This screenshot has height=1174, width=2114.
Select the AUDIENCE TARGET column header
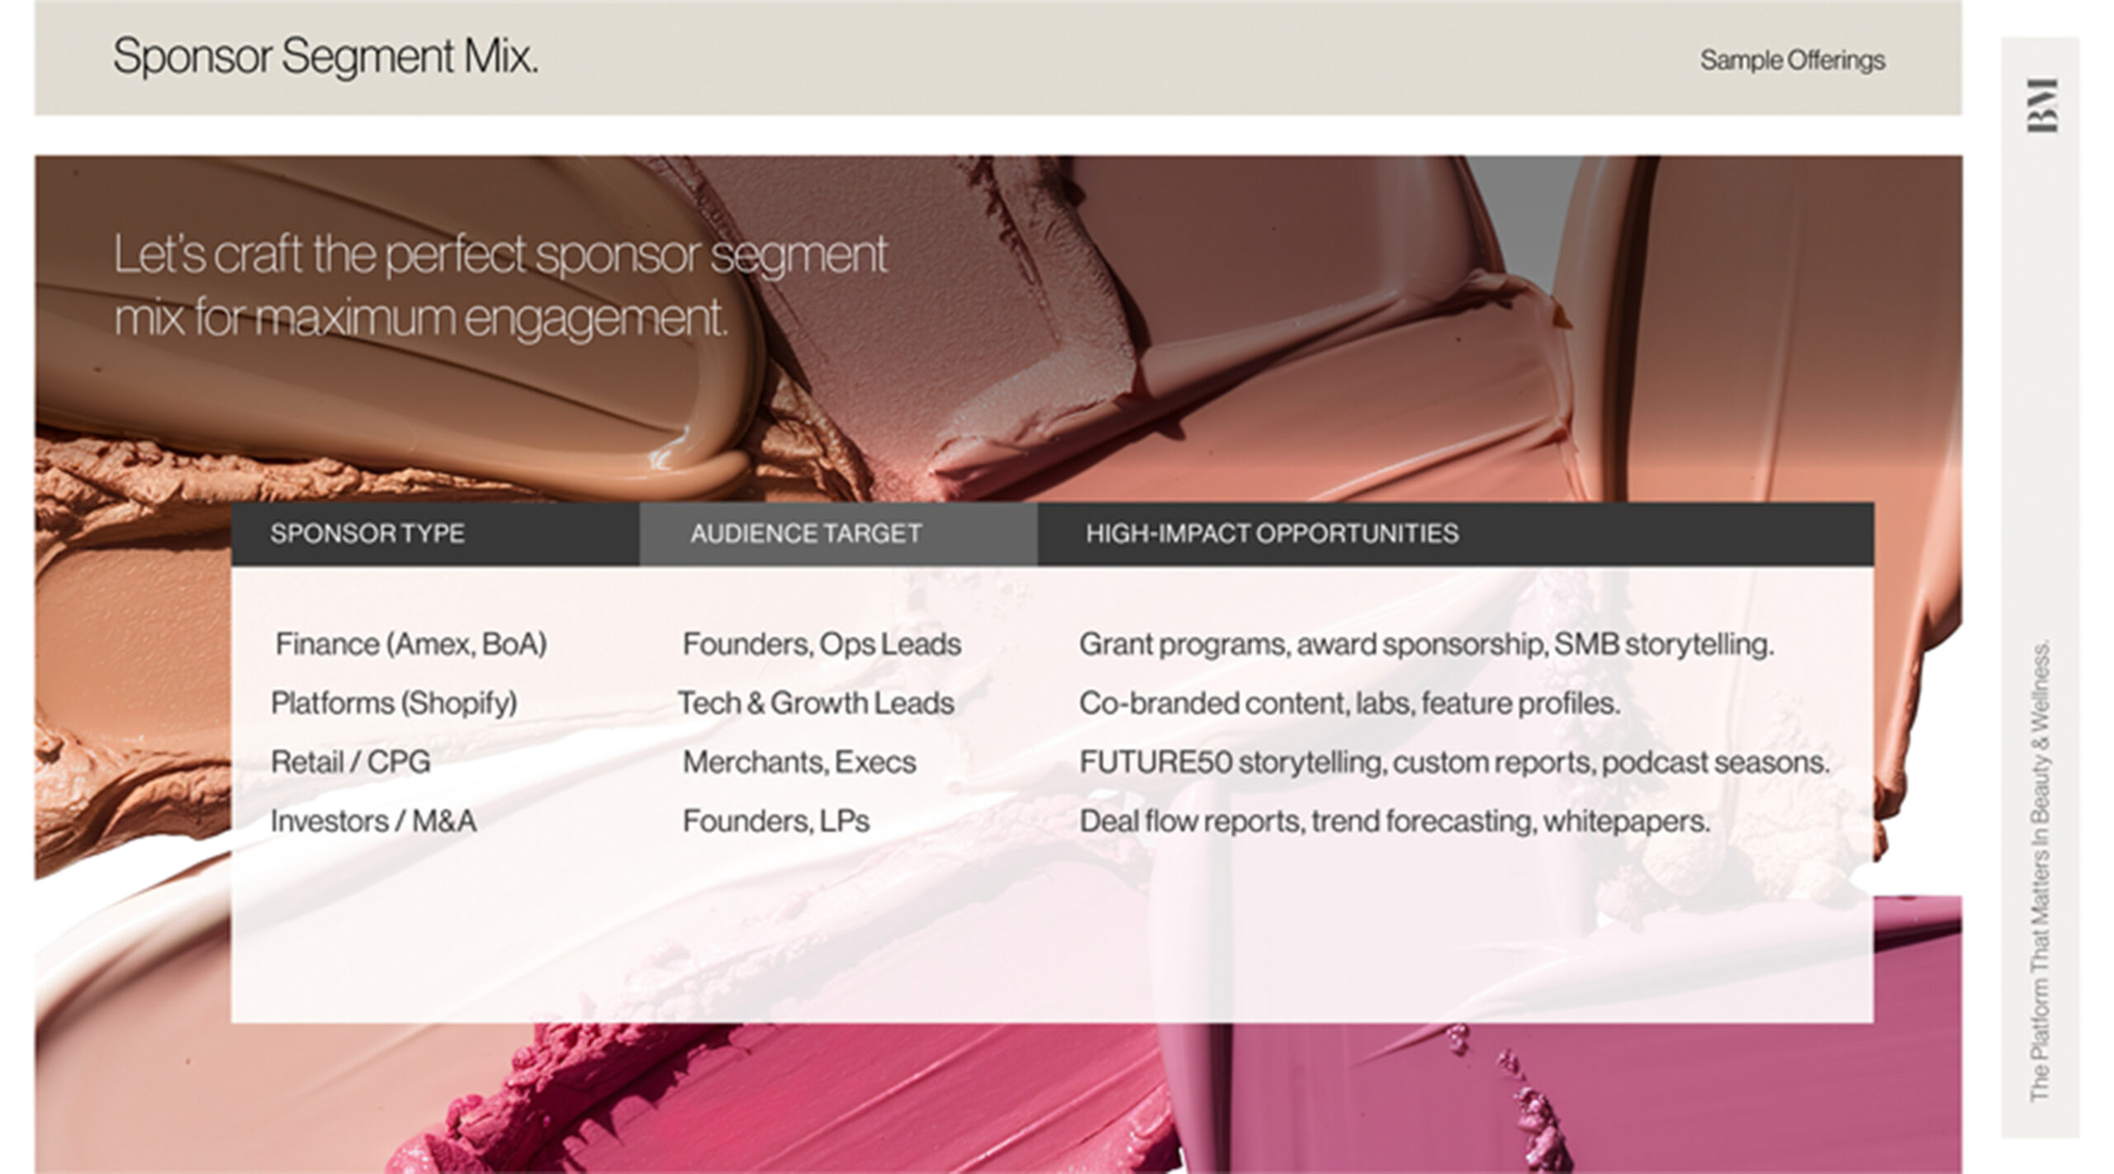point(805,533)
